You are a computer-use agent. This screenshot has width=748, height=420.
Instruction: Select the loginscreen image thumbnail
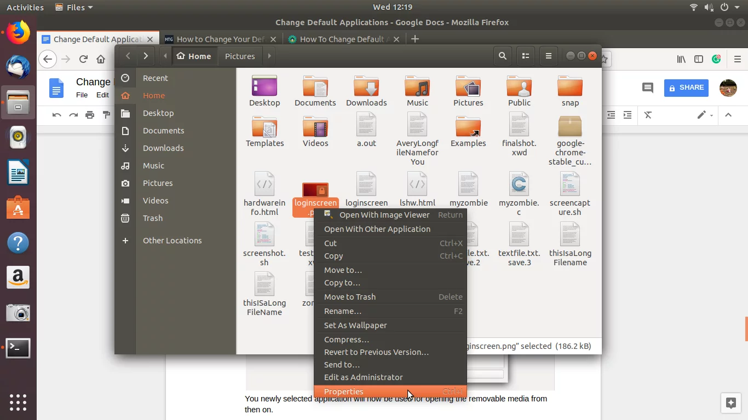coord(315,190)
